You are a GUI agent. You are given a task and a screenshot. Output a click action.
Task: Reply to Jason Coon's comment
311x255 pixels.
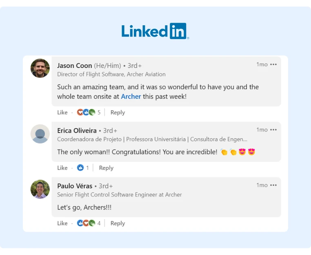pyautogui.click(x=118, y=113)
